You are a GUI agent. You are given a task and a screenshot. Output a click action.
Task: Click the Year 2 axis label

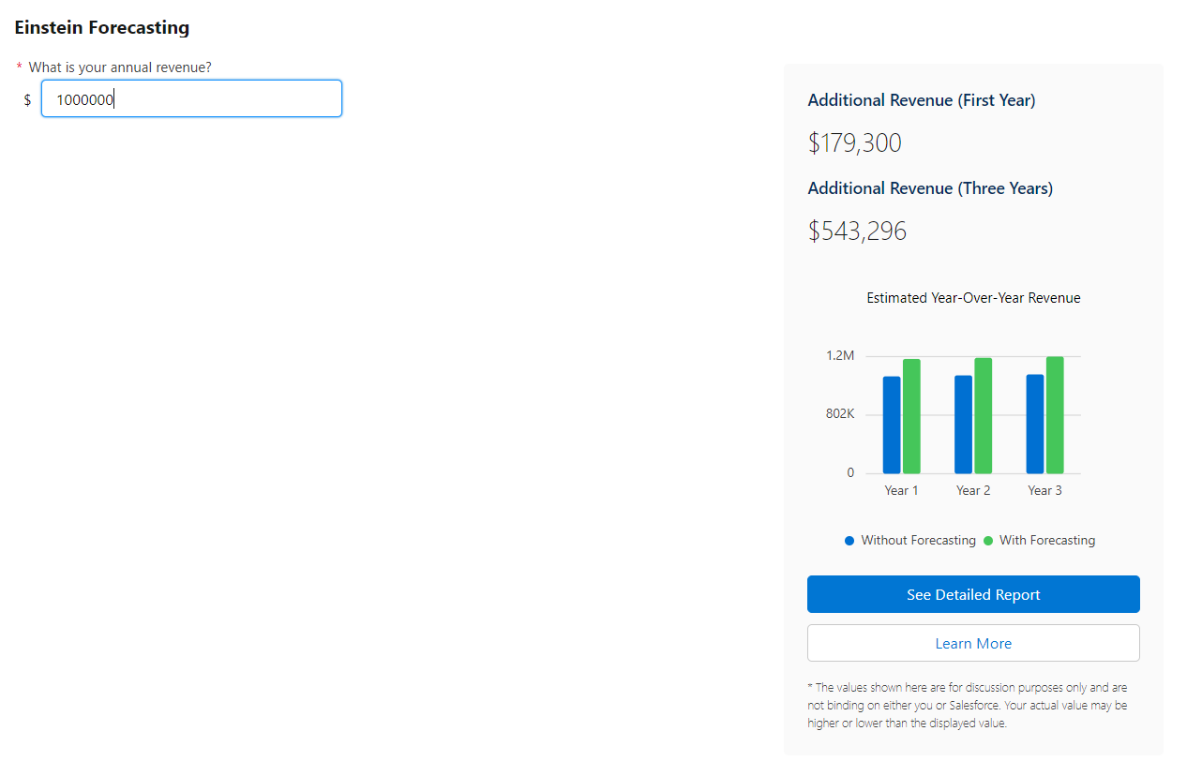[x=973, y=490]
